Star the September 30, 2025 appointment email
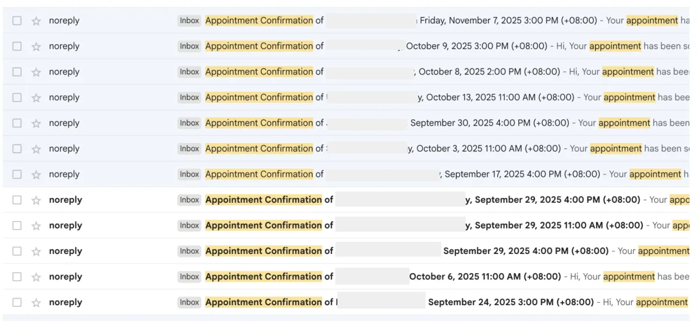 click(x=36, y=123)
